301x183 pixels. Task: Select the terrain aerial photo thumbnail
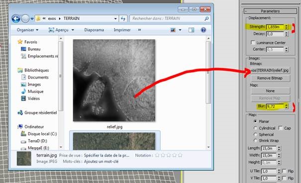(x=114, y=141)
